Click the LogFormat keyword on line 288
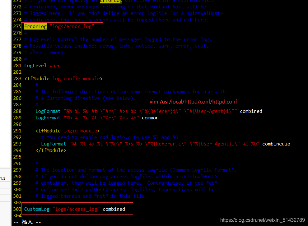 click(48, 111)
